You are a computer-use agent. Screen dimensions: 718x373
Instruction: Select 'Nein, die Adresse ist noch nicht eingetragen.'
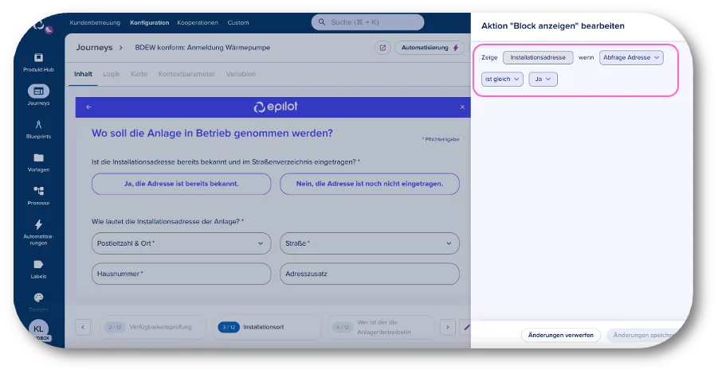coord(370,184)
